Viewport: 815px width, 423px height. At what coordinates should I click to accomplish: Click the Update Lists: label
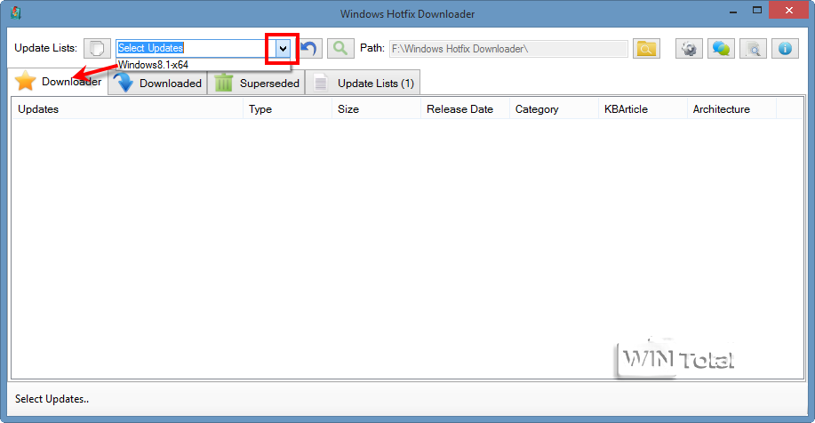point(45,48)
